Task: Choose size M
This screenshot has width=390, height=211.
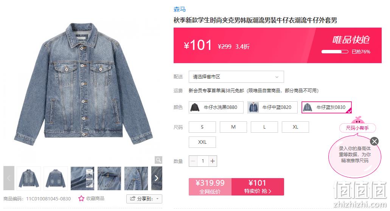Action: click(x=233, y=127)
